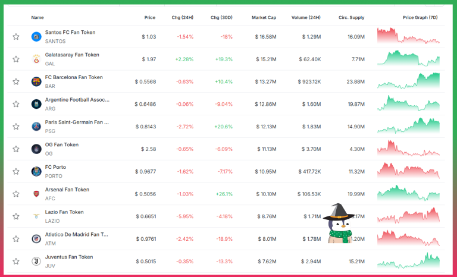Click the 23.88M circulating supply
This screenshot has height=277, width=457.
coord(356,81)
